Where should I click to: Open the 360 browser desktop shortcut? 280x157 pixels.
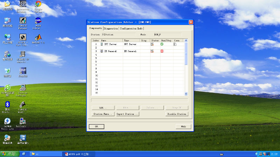tap(7, 90)
